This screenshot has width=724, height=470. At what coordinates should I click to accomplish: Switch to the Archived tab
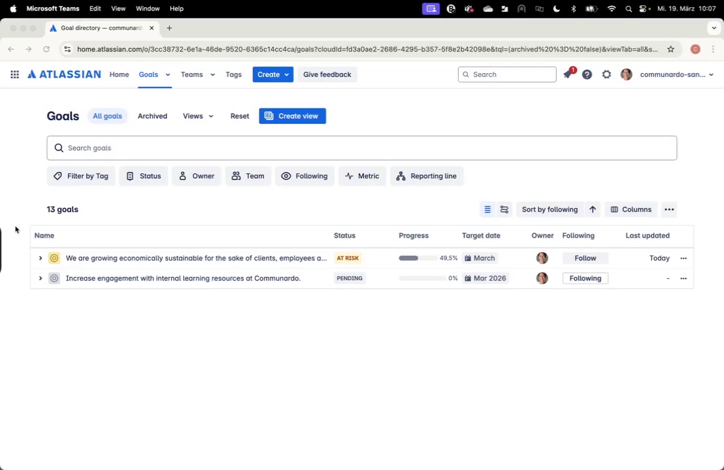[152, 116]
